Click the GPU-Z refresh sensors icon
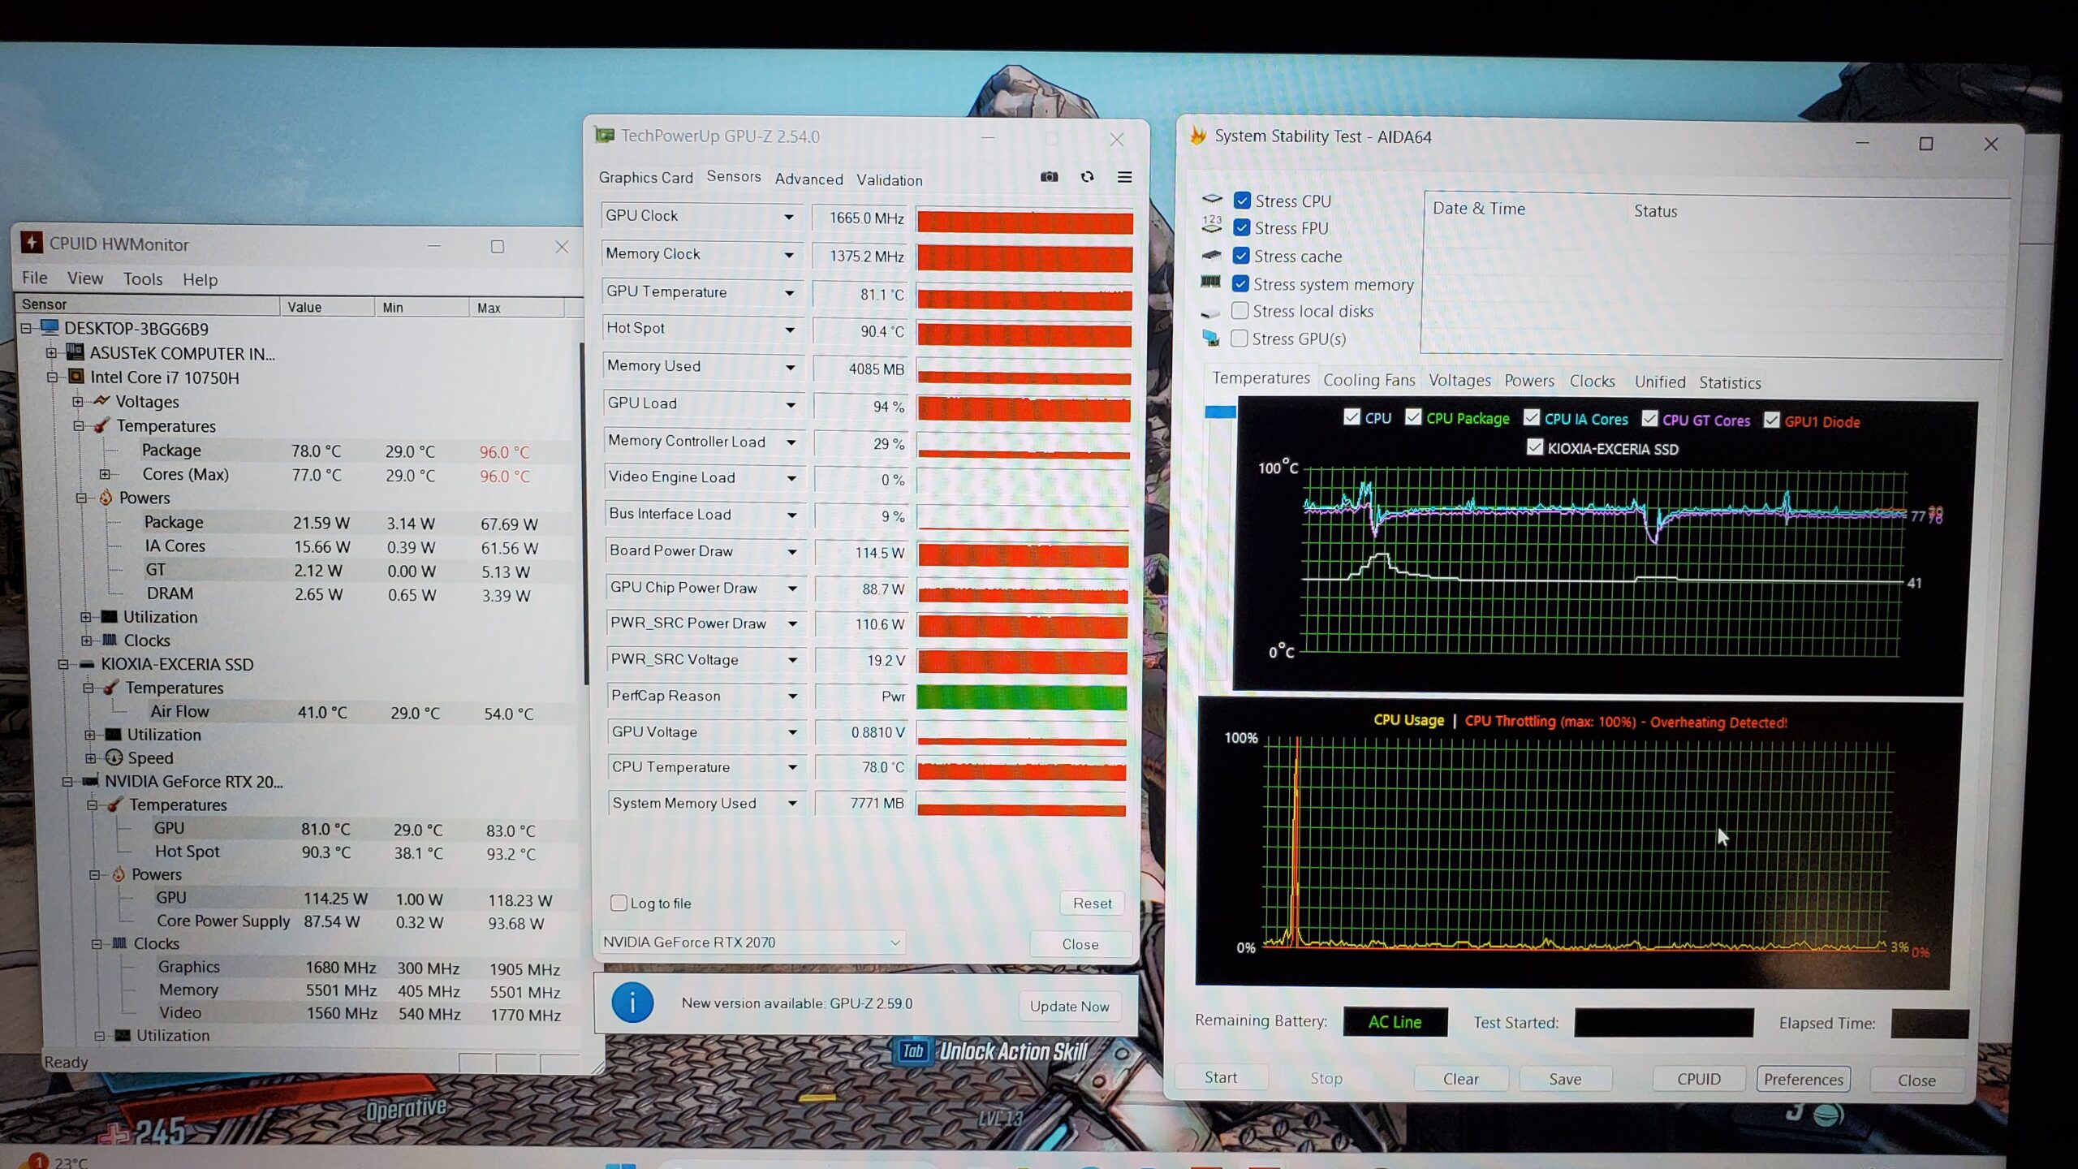 1087,177
